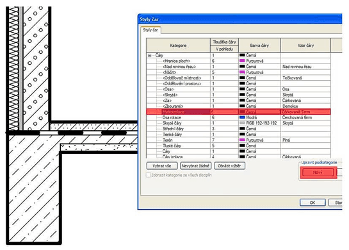Open gray RGB 192-192-192 swatch of Skryté čáry
Screen dimensions: 349x250
242,123
